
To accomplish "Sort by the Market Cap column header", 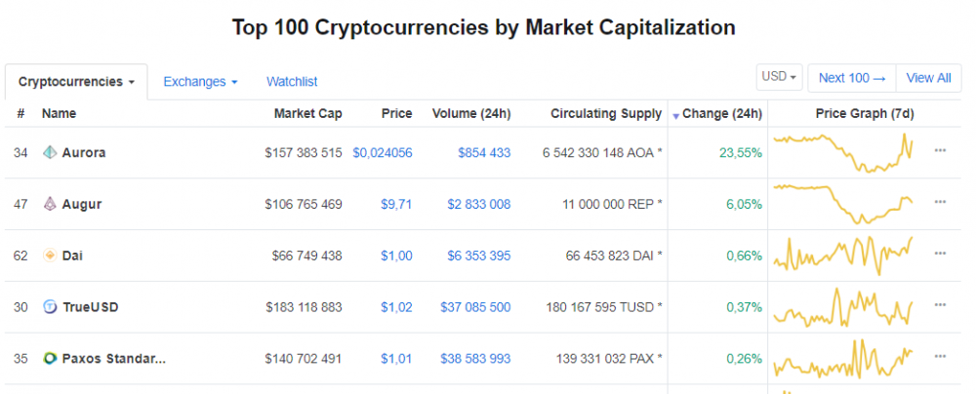I will click(308, 114).
